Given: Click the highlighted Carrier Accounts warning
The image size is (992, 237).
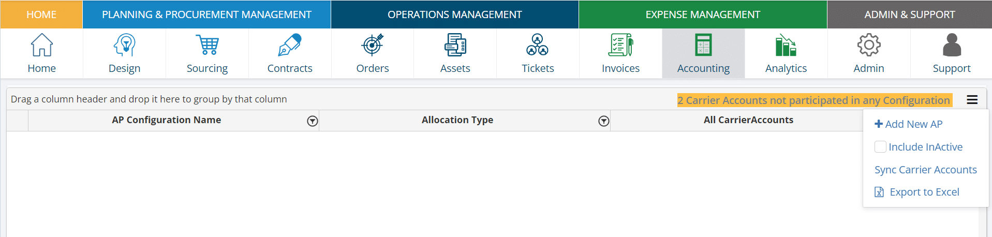Looking at the screenshot, I should click(813, 100).
